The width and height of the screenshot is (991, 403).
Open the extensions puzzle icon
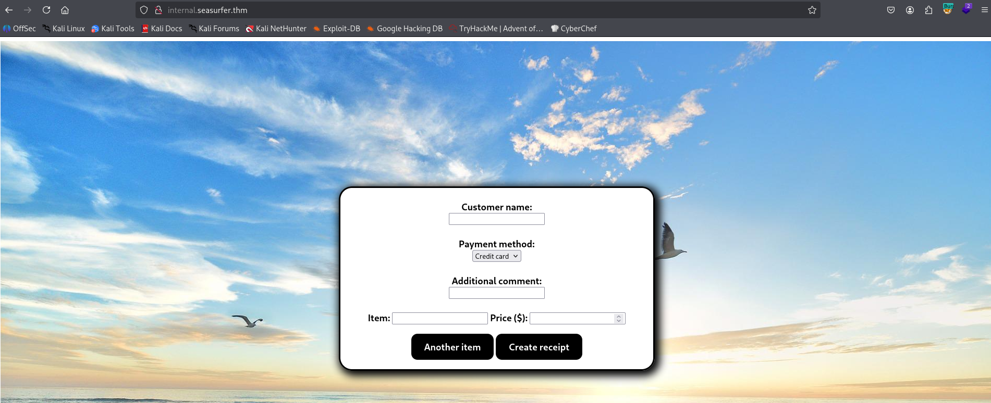928,10
